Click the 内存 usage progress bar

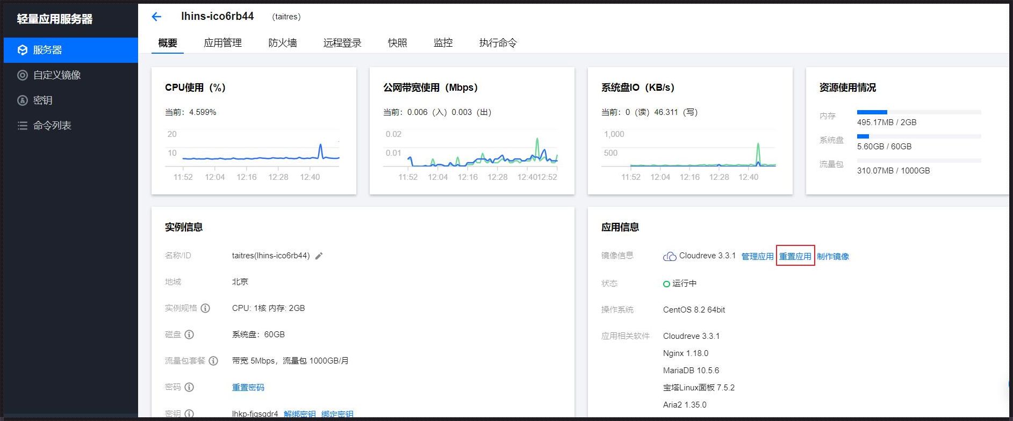(x=919, y=112)
